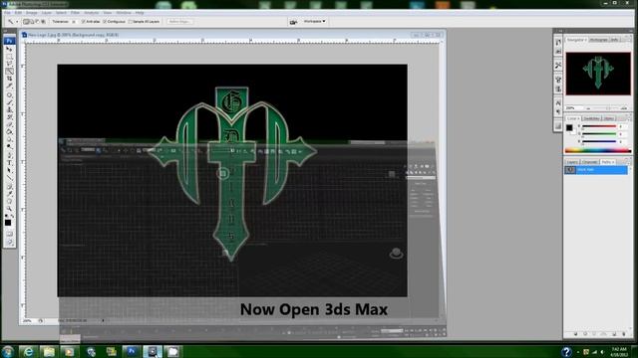This screenshot has width=638, height=358.
Task: Select the Path Selection tool
Action: coord(9,170)
